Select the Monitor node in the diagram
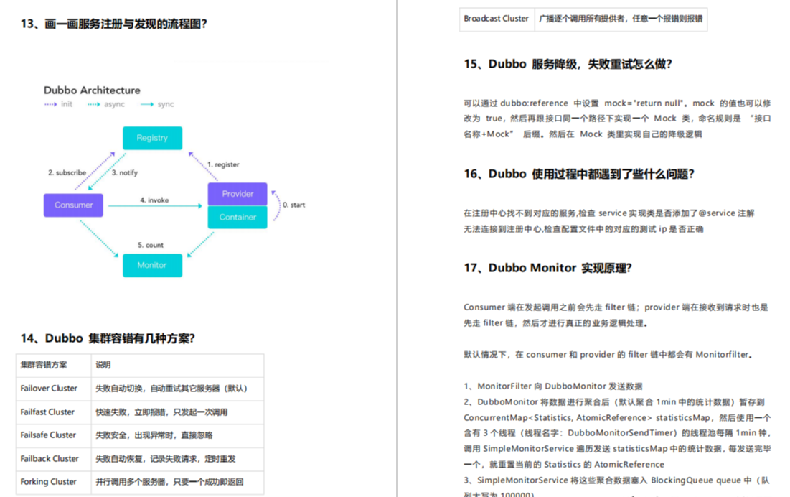Screen dimensions: 790x497 152,265
